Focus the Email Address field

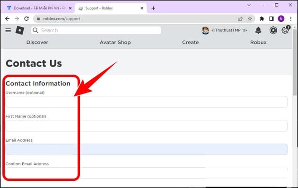tap(146, 149)
